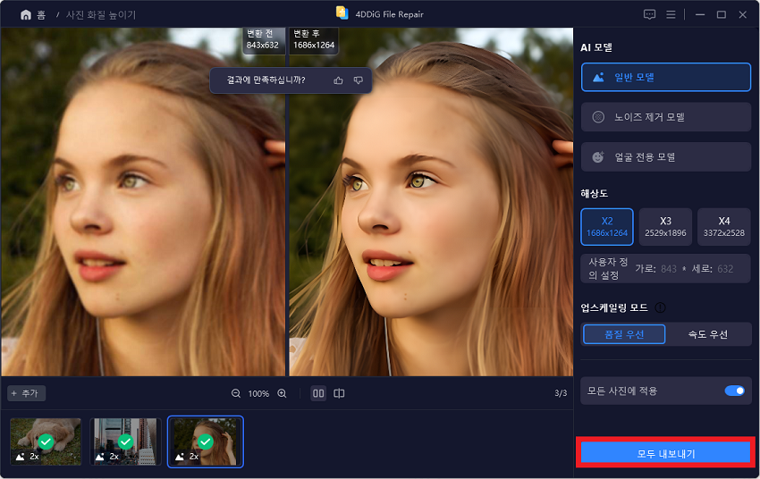This screenshot has width=760, height=479.
Task: Select 노이즈 제거 모델 option
Action: coord(666,117)
